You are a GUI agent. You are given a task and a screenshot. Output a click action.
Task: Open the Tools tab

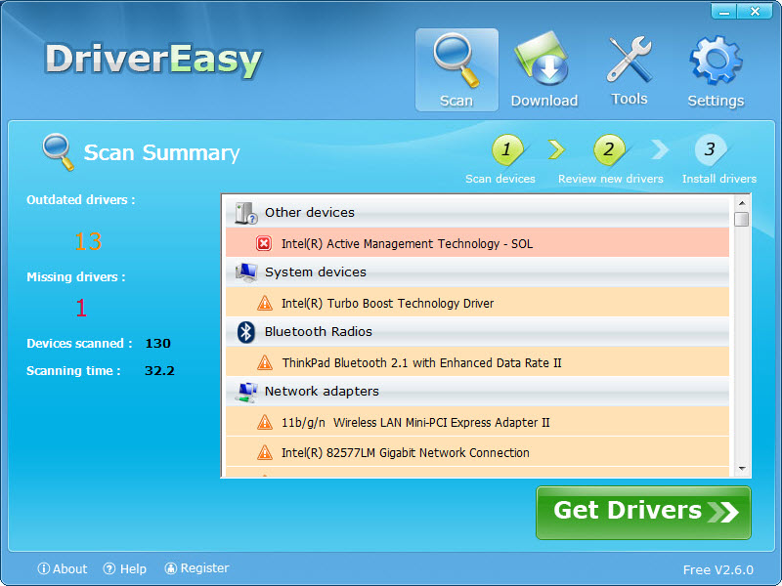(630, 69)
